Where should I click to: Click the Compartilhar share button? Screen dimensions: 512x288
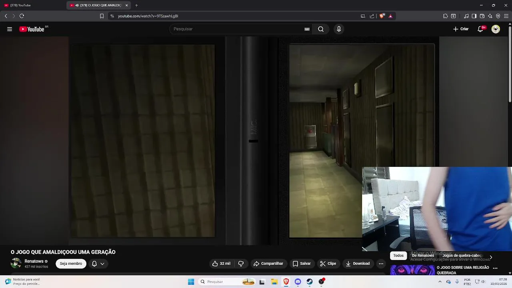click(268, 264)
